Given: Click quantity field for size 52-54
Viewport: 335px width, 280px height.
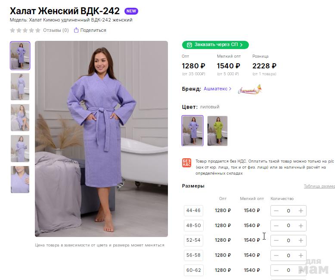Looking at the screenshot, I should (x=288, y=240).
